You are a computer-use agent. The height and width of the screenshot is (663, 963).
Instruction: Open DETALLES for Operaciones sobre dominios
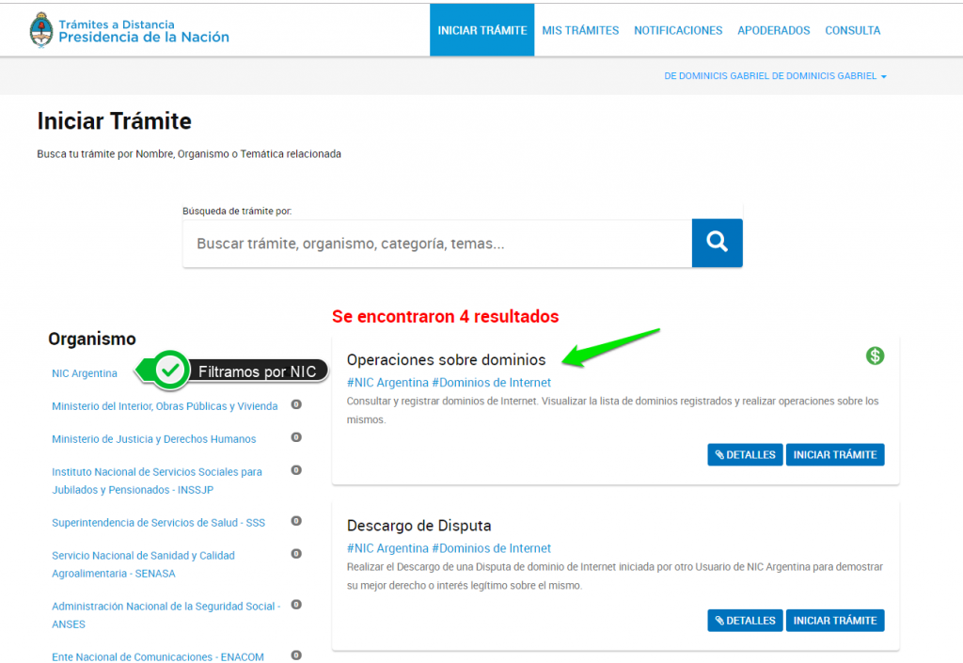(x=745, y=455)
